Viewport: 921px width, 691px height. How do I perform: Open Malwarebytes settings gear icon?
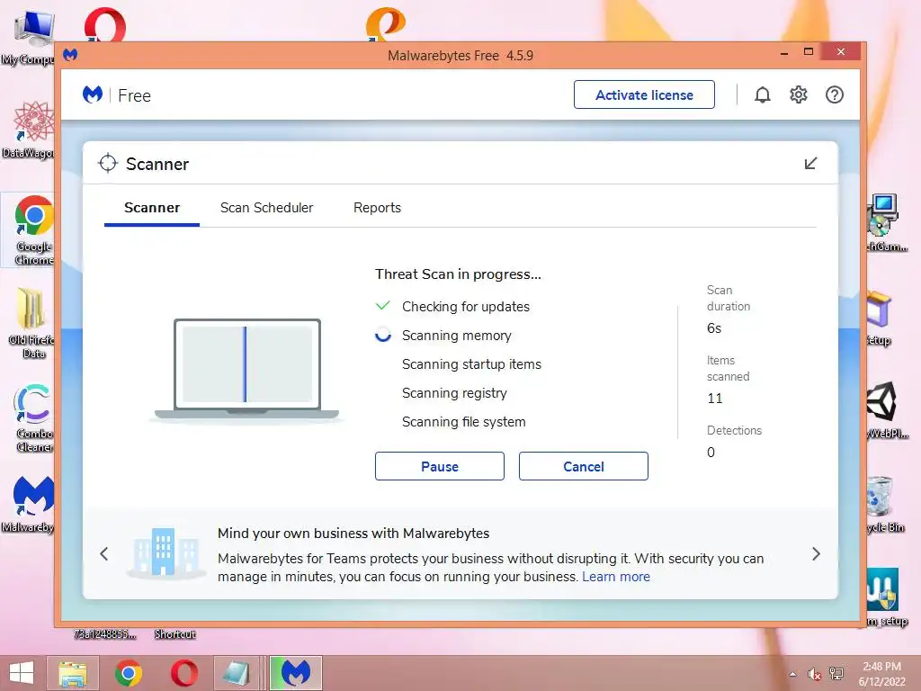point(799,94)
